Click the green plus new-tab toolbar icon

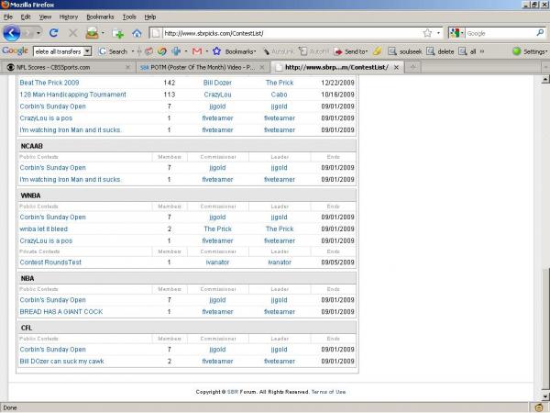tap(117, 33)
